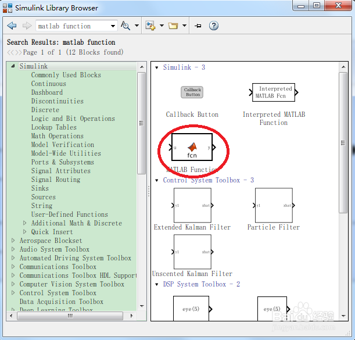Expand Computer Vision System Toolbox node

(13, 284)
